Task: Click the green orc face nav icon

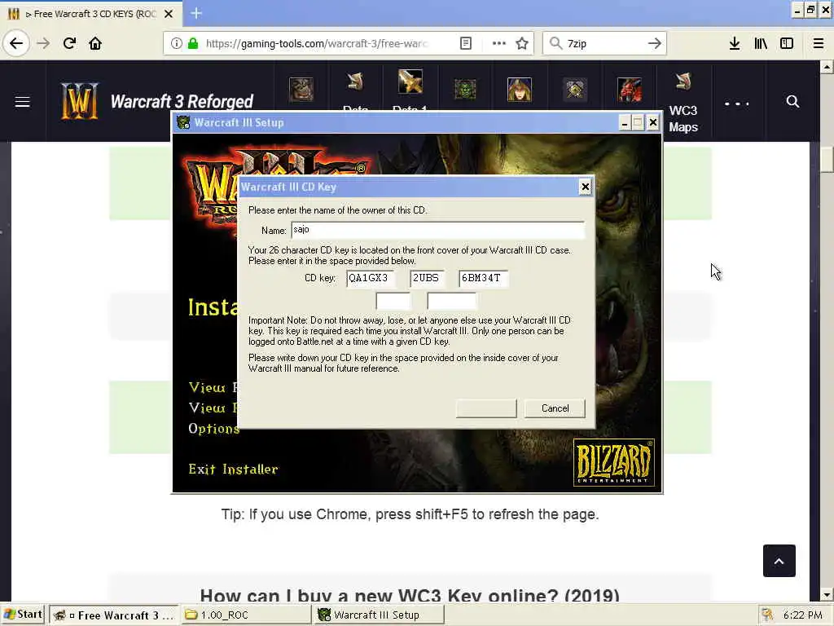Action: click(x=465, y=90)
